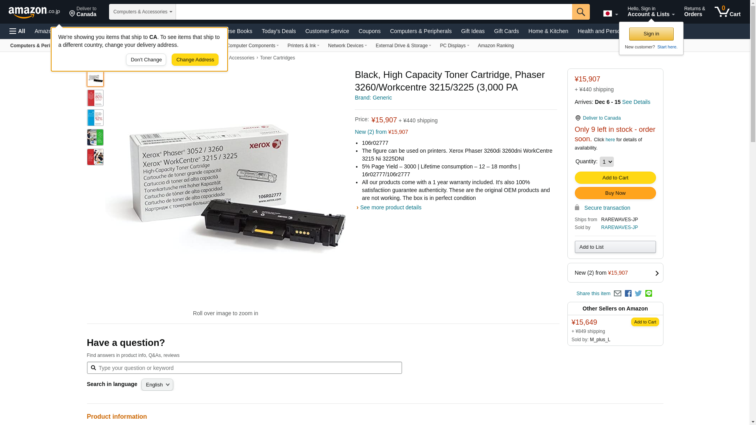The height and width of the screenshot is (425, 756).
Task: Open the Today's Deals menu item
Action: pyautogui.click(x=279, y=31)
